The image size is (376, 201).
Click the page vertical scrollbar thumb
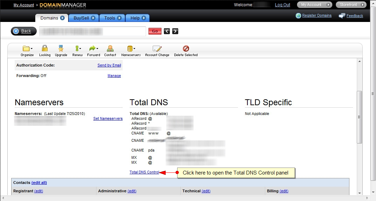click(x=373, y=94)
